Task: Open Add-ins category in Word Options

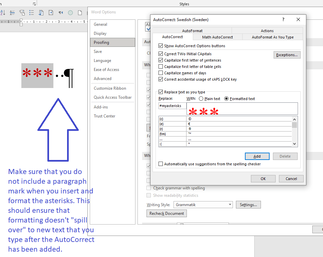Action: point(112,107)
